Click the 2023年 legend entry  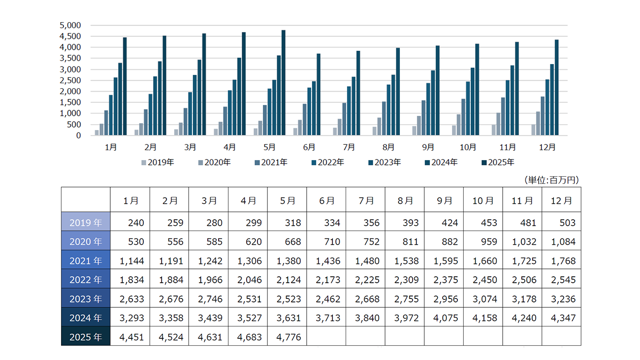[x=384, y=162]
